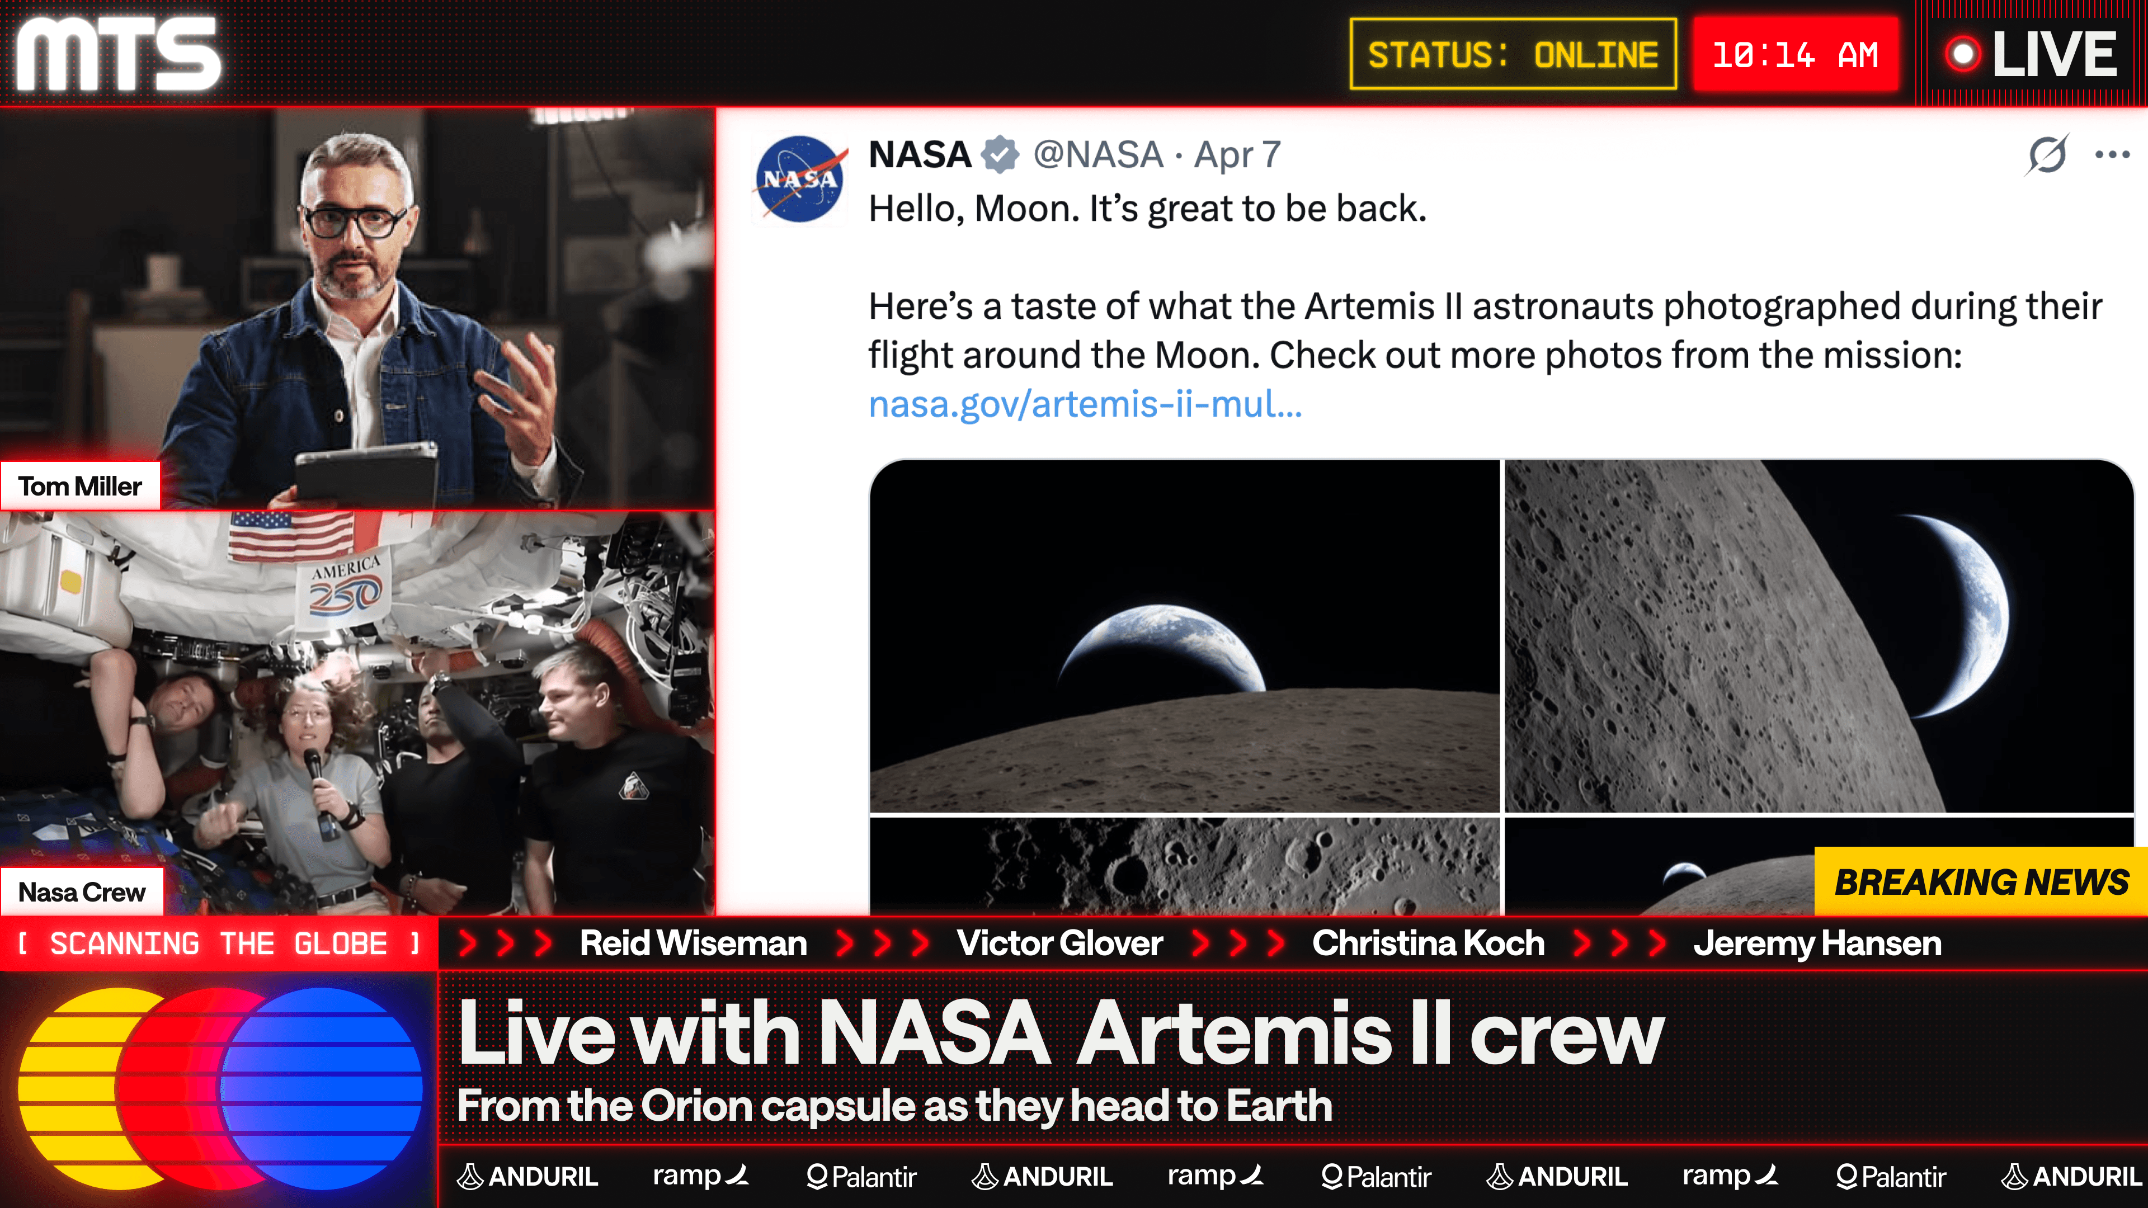2148x1208 pixels.
Task: Click Jeremy Hansen in the ticker
Action: tap(1817, 943)
